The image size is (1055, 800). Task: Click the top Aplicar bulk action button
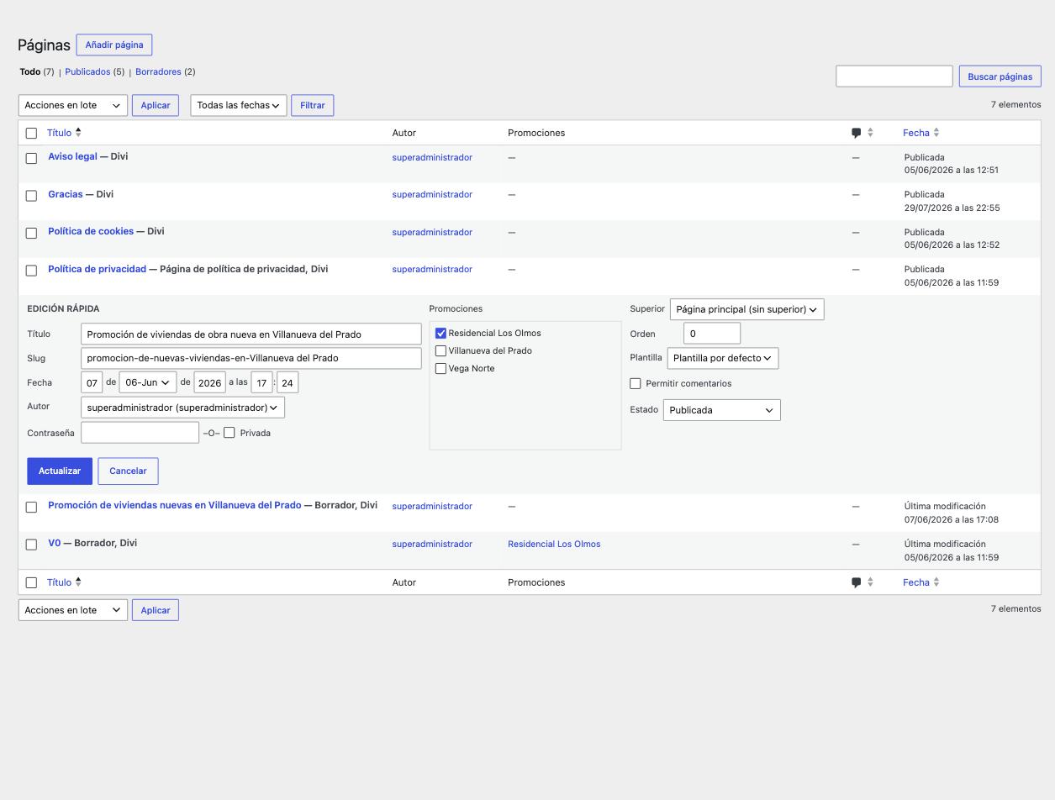[x=156, y=105]
